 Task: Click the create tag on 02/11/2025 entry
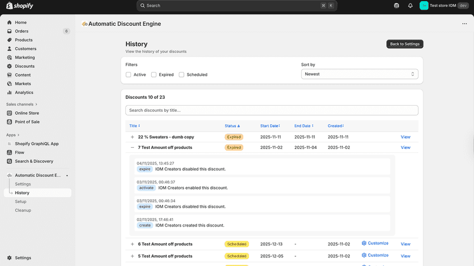145,225
